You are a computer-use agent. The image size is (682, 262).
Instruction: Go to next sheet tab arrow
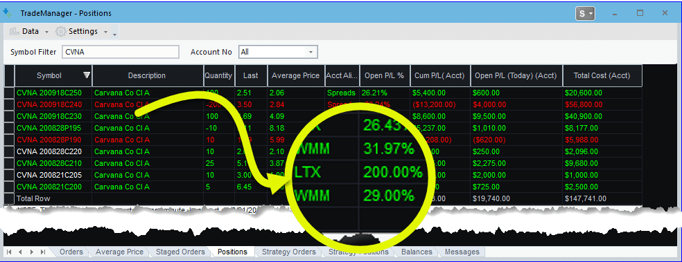tap(31, 252)
